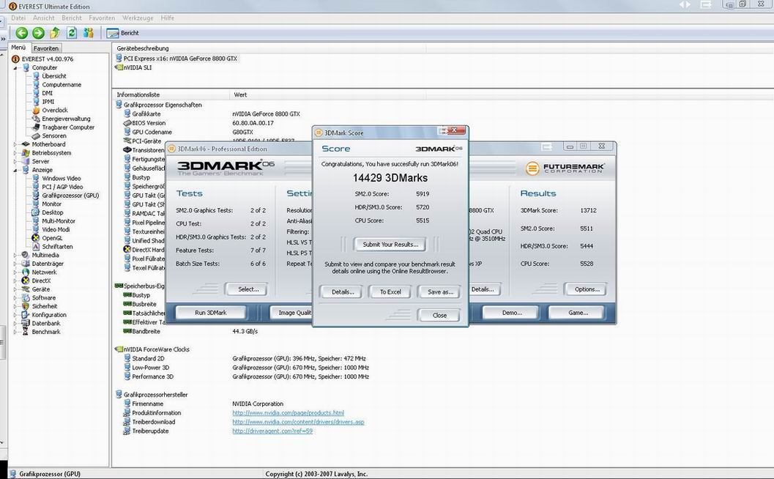Click the Benchmark tree icon

pos(26,332)
